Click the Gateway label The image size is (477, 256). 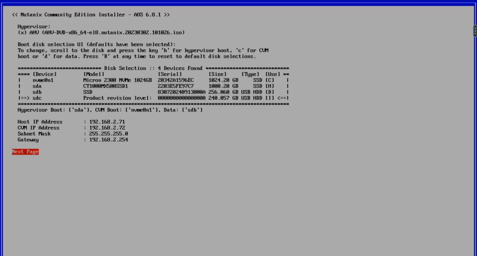click(28, 140)
